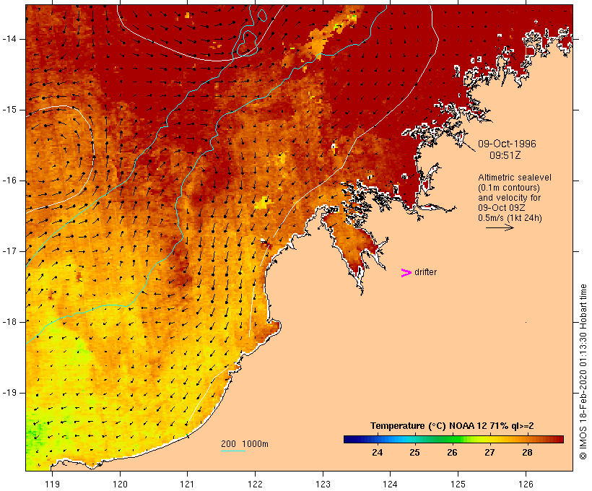Click longitude axis label 126
This screenshot has width=592, height=491.
coord(526,484)
